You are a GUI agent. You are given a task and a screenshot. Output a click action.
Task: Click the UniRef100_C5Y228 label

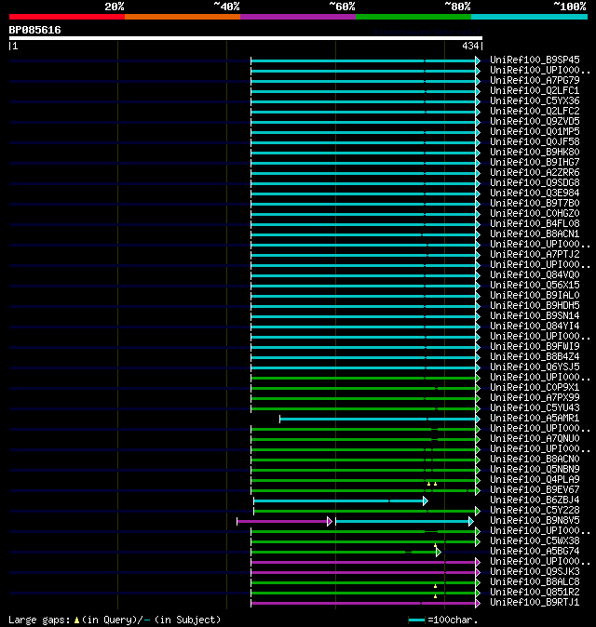[x=535, y=510]
